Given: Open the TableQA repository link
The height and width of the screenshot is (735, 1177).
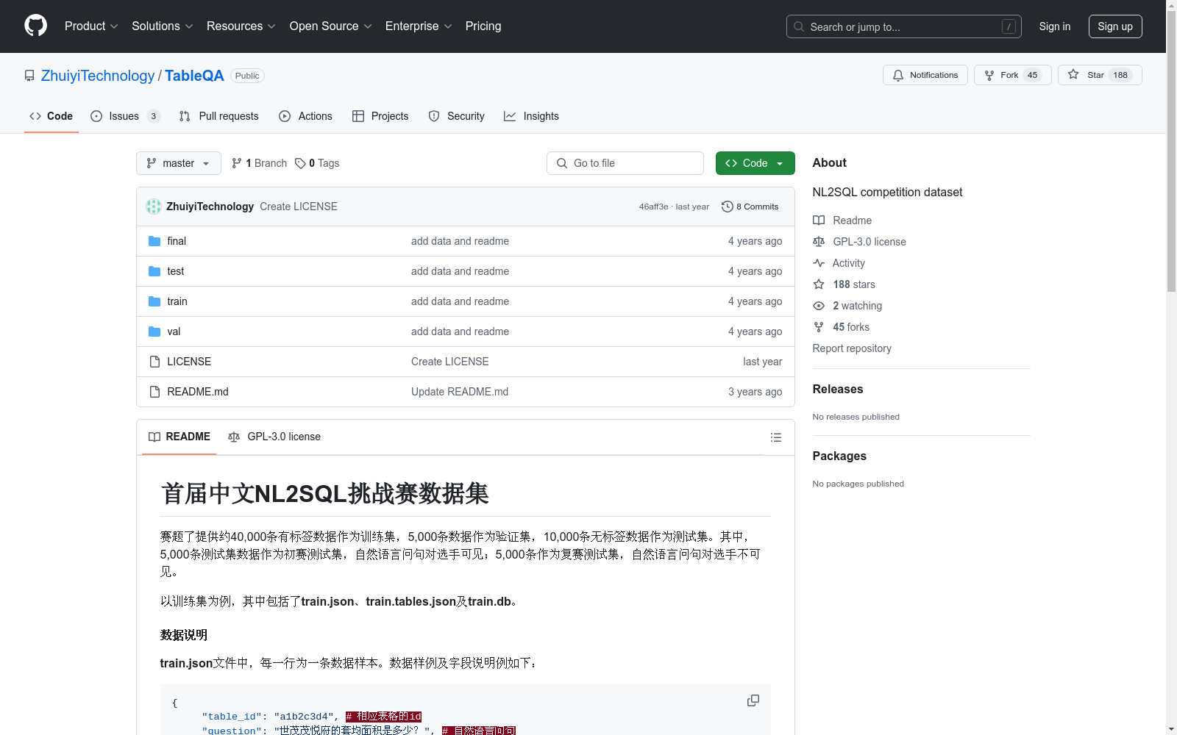Looking at the screenshot, I should [194, 76].
